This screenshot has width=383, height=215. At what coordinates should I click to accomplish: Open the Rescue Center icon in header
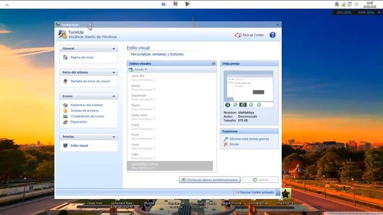(x=238, y=35)
